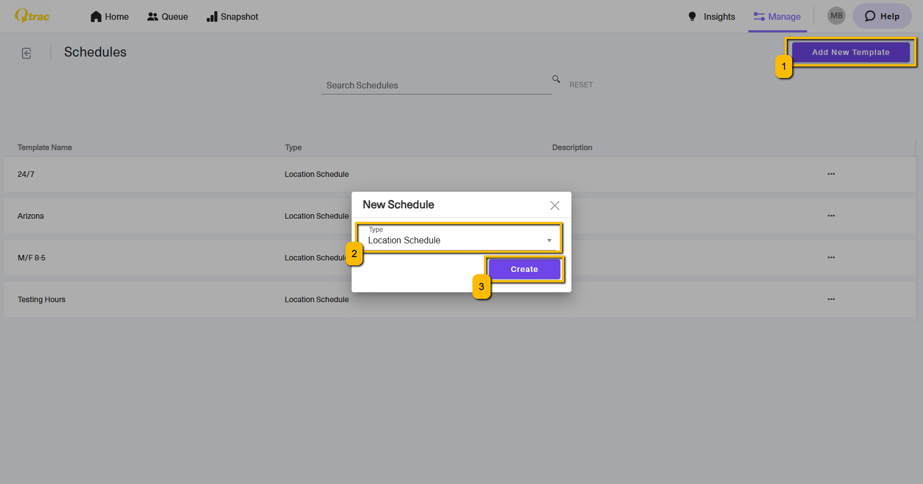The image size is (923, 484).
Task: Open the 24/7 template row
Action: coord(460,174)
